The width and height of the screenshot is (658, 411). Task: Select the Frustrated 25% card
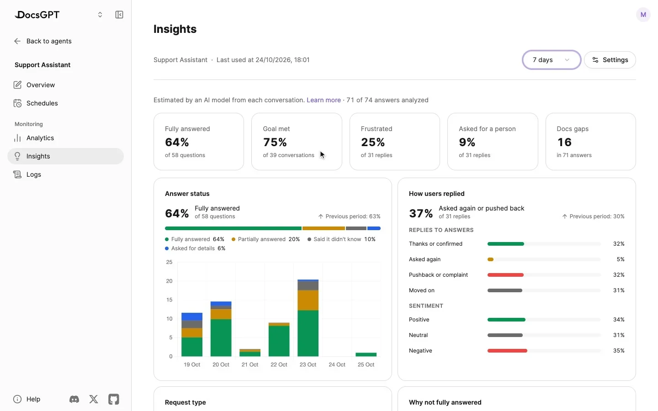point(395,142)
